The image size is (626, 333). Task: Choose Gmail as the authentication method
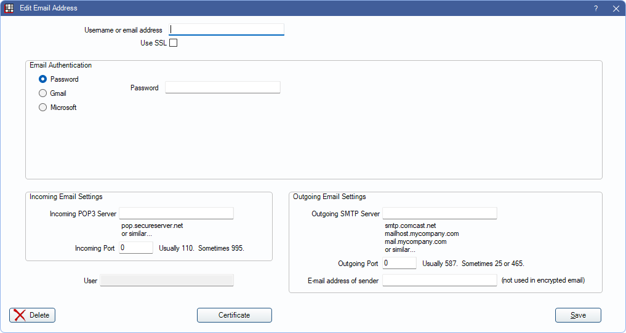click(43, 93)
